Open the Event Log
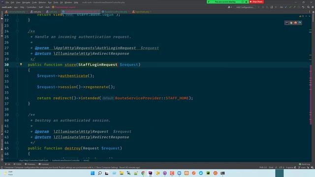Image resolution: width=315 pixels, height=177 pixels. pos(305,164)
